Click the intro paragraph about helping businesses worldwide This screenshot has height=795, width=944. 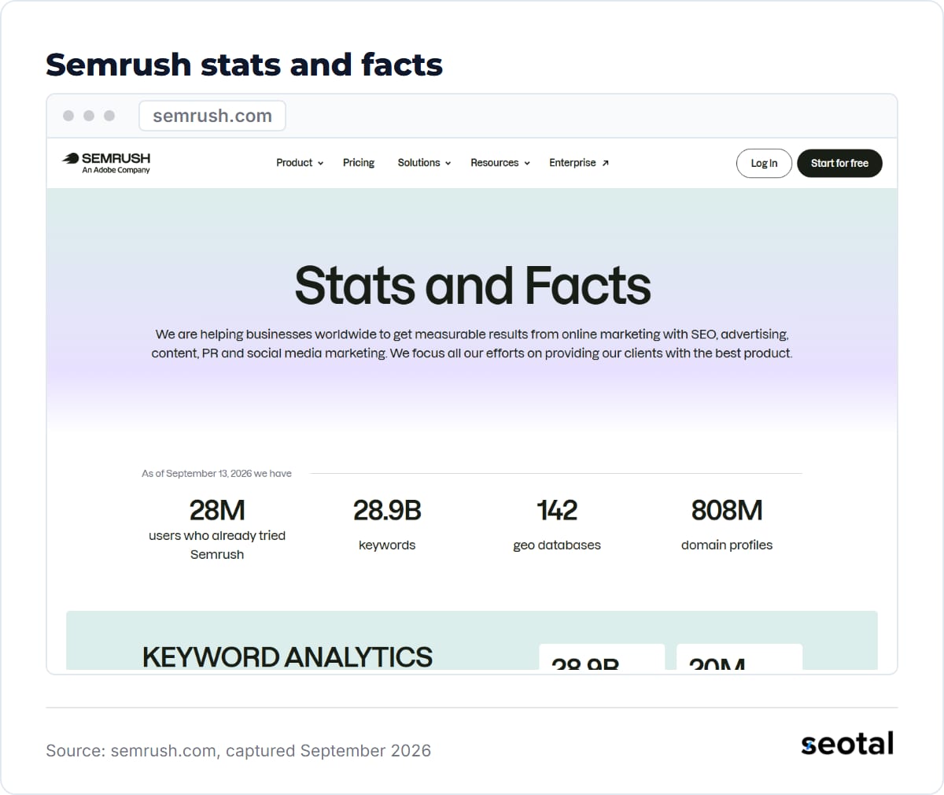(472, 344)
